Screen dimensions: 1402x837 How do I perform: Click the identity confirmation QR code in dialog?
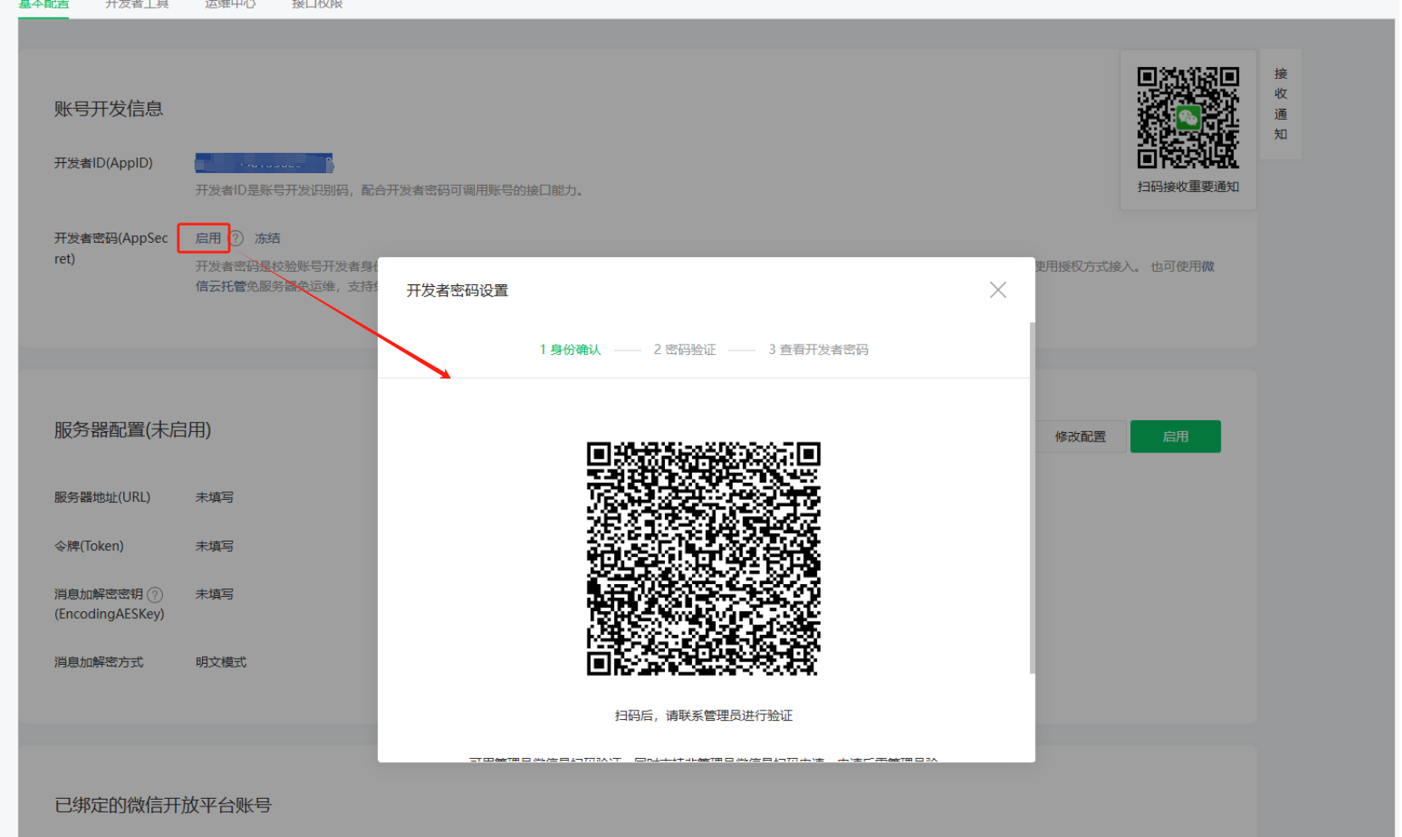coord(703,558)
